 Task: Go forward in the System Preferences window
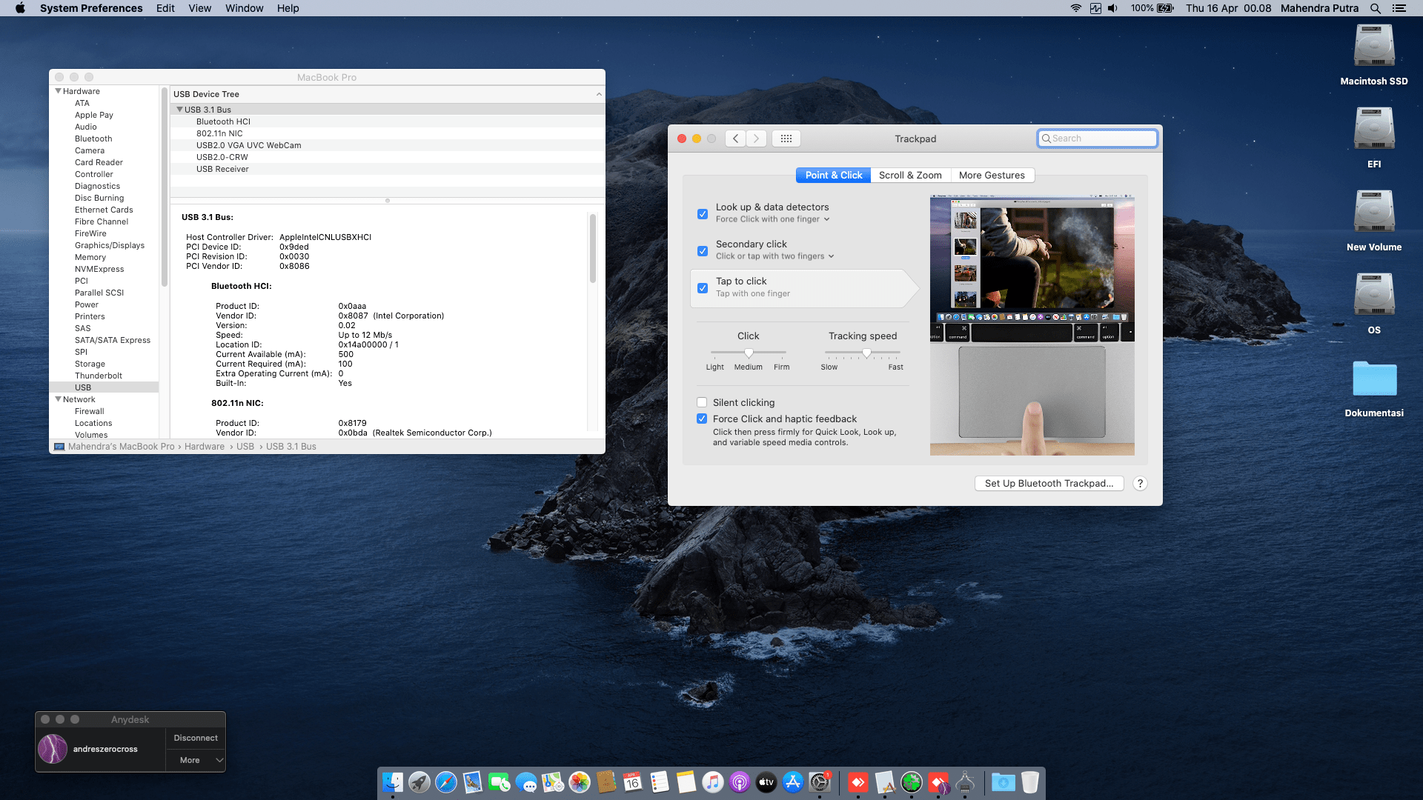(756, 139)
